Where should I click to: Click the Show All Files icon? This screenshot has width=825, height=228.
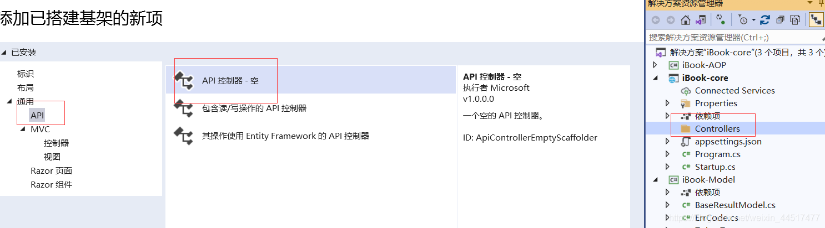point(795,20)
